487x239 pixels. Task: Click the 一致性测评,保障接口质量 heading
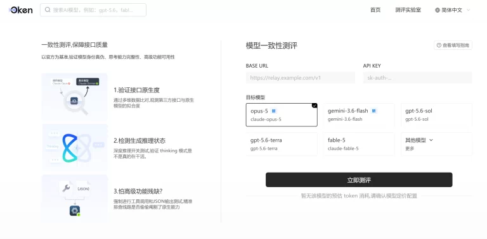point(75,45)
